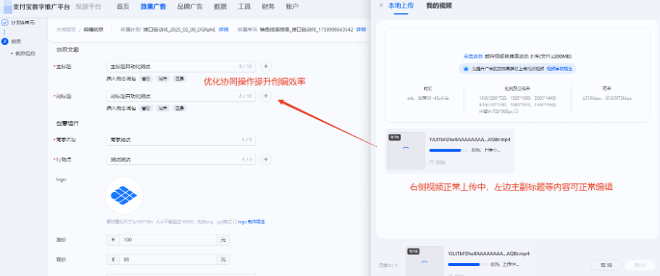The width and height of the screenshot is (660, 276).
Task: Click the 比例及分辨率 requirement heading
Action: [517, 89]
